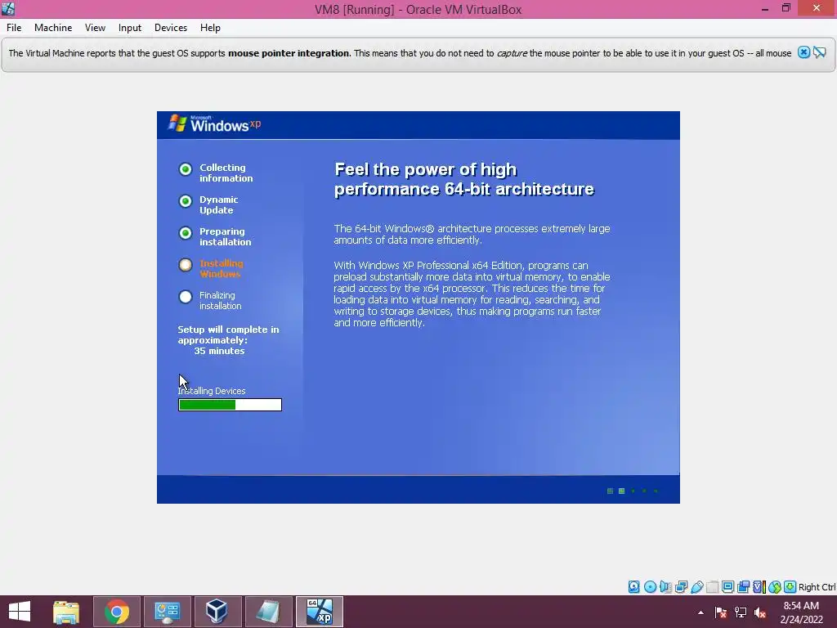Click the 64-bit Windows architecture paragraph
Image resolution: width=837 pixels, height=628 pixels.
[472, 235]
